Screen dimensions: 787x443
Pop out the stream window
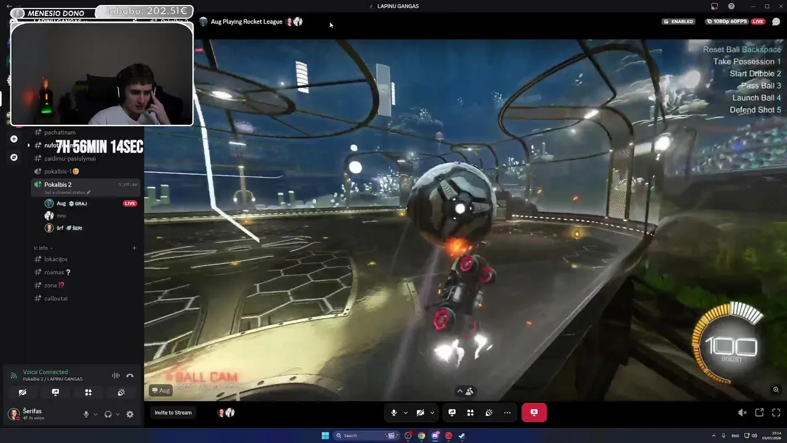[759, 413]
